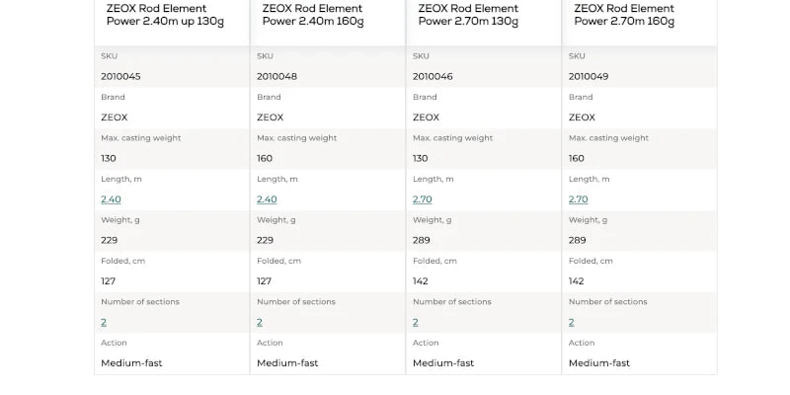Select the SKU value 2010049

(589, 76)
